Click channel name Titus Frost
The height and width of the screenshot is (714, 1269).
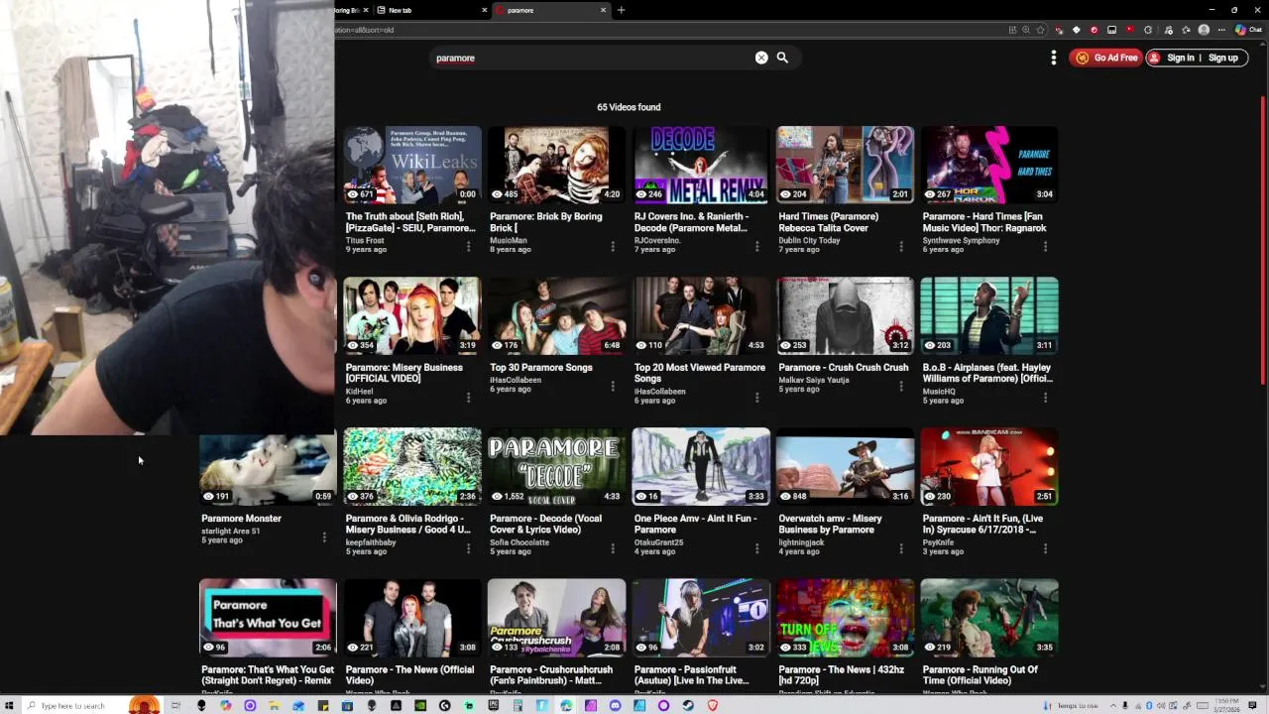point(365,240)
